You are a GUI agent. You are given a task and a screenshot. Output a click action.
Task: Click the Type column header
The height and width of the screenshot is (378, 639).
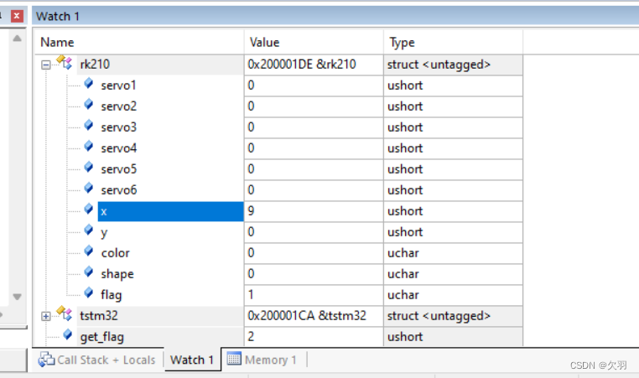click(x=453, y=43)
